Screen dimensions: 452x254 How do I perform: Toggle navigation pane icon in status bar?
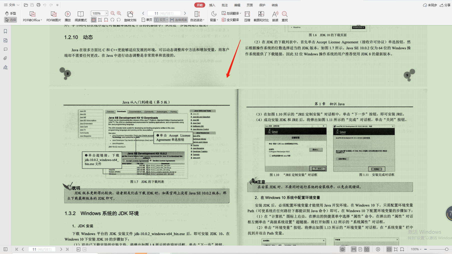[5, 249]
